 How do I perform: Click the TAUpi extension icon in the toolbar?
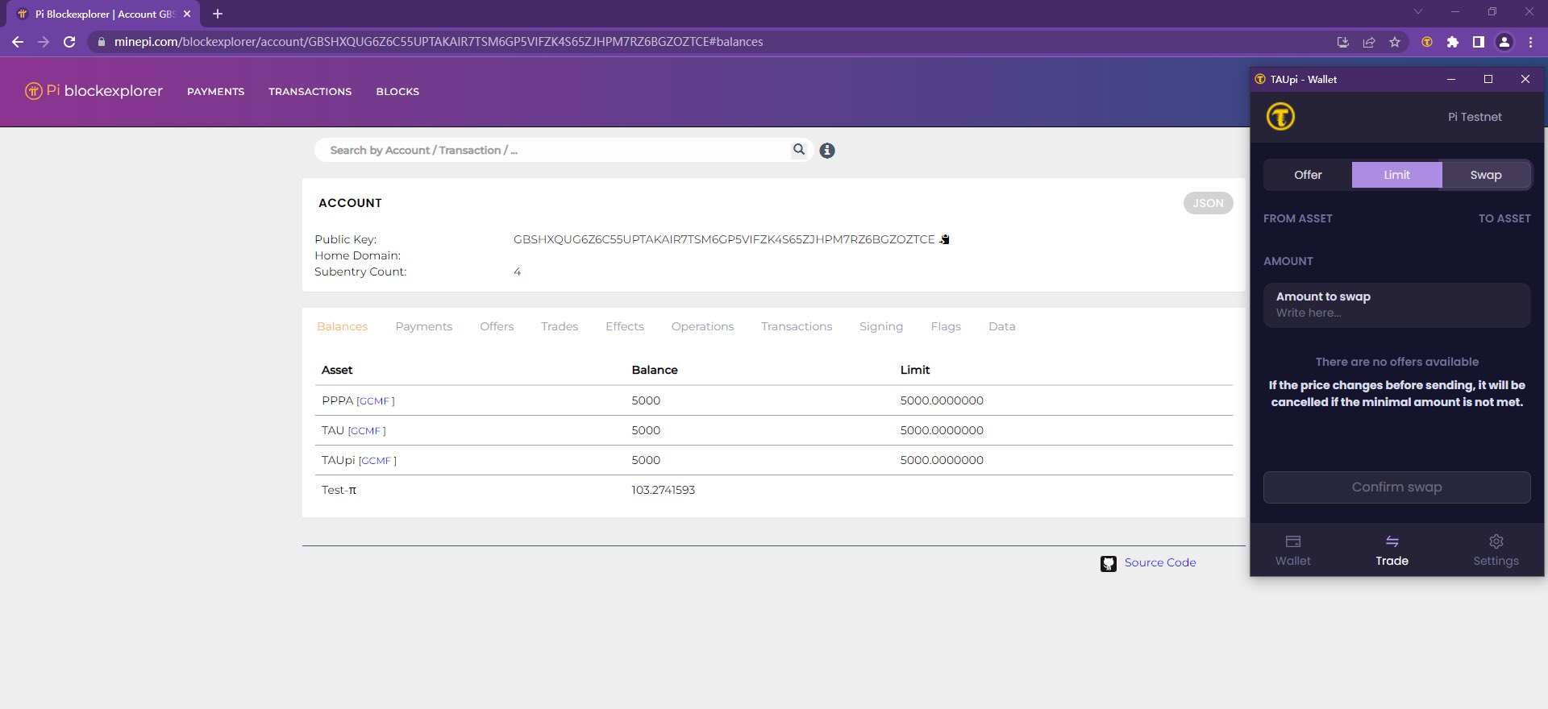pyautogui.click(x=1427, y=42)
